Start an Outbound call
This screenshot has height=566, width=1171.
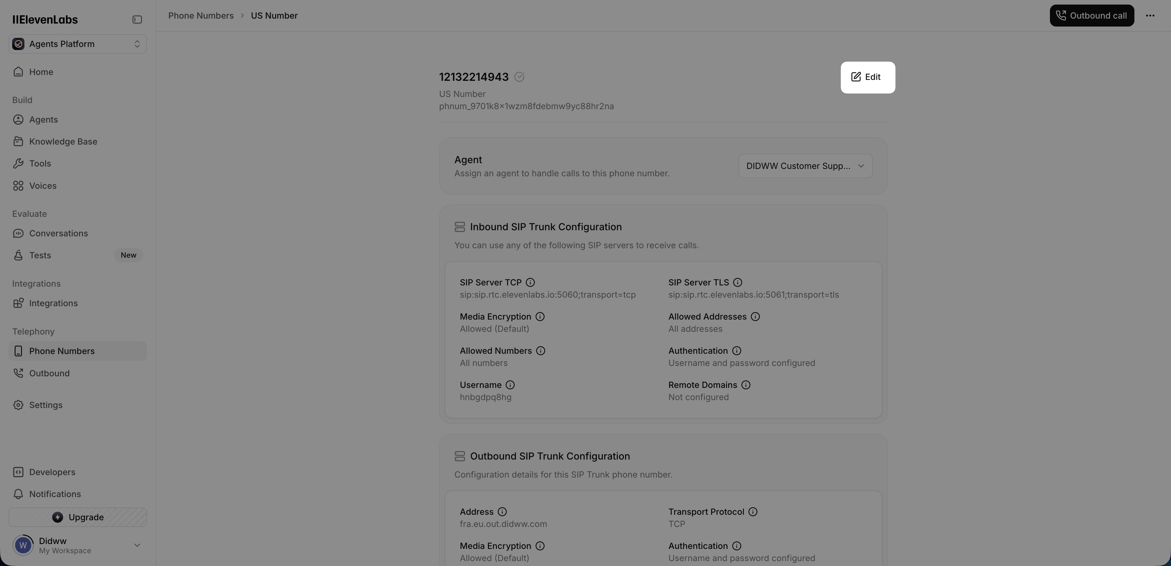(1091, 16)
